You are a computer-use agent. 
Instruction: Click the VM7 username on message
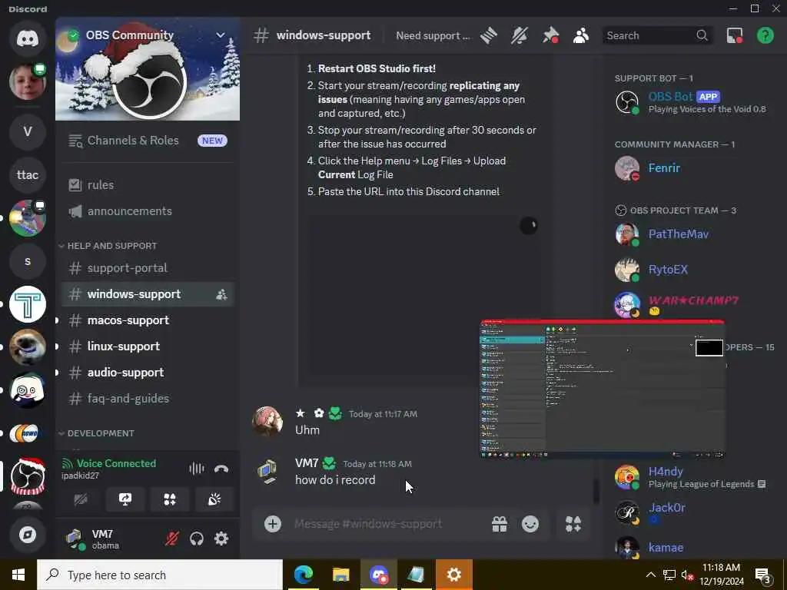(307, 463)
